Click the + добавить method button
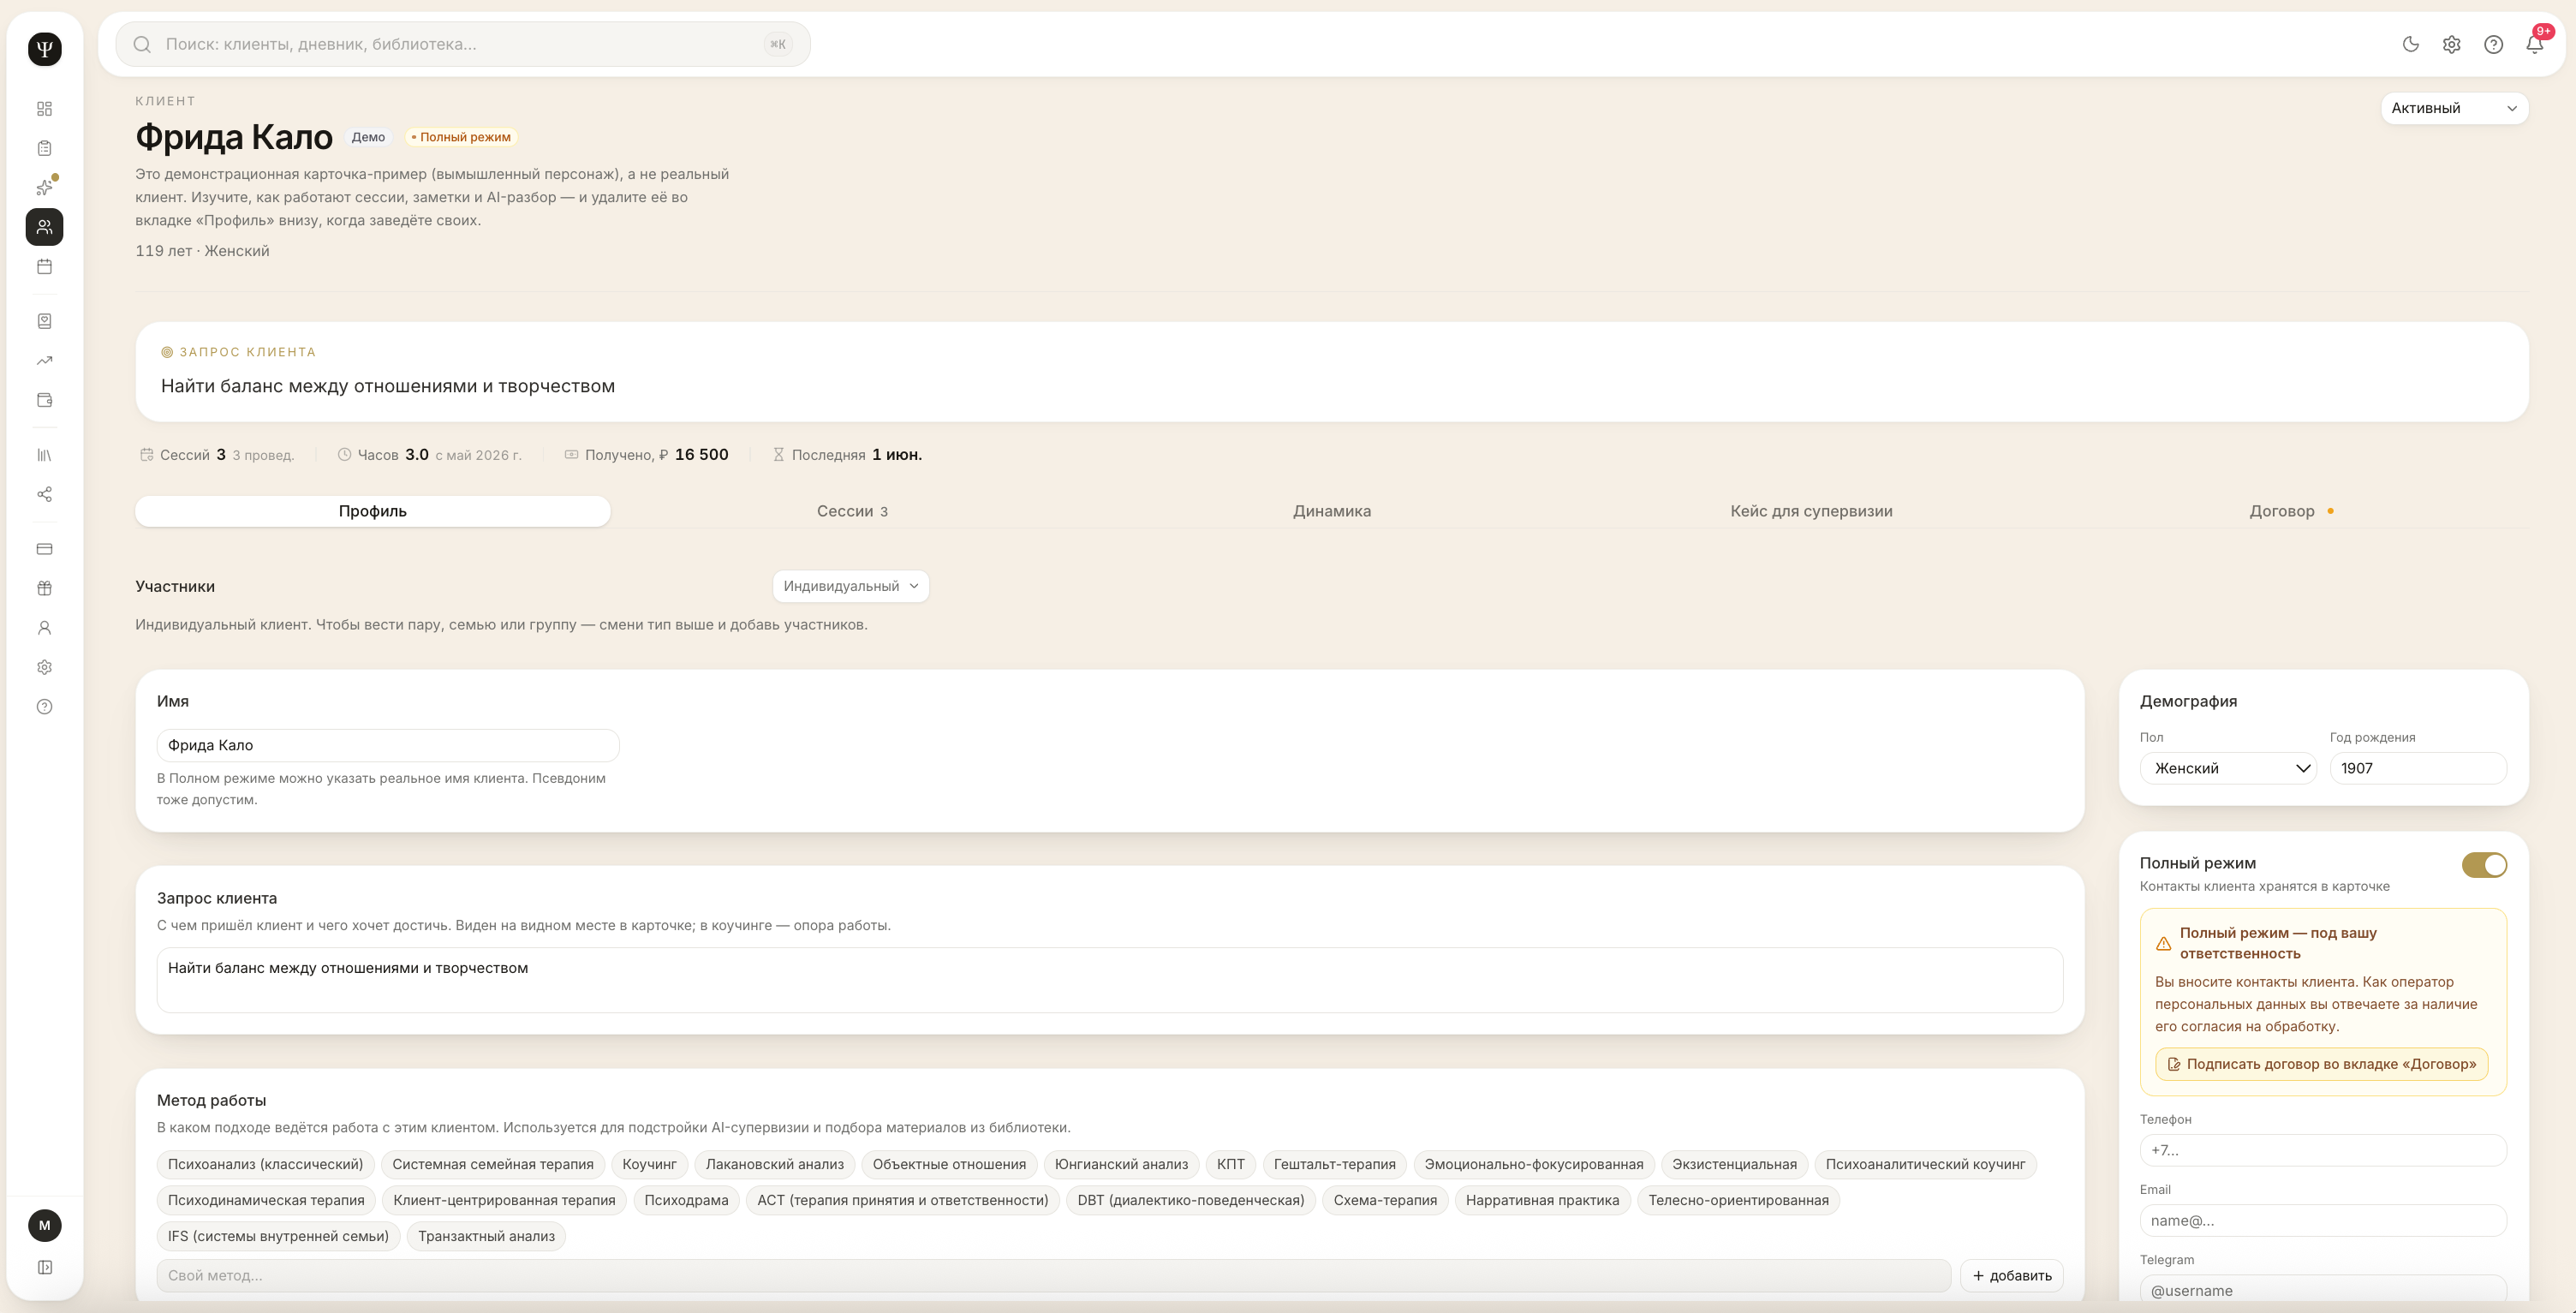Image resolution: width=2576 pixels, height=1313 pixels. (x=2011, y=1275)
